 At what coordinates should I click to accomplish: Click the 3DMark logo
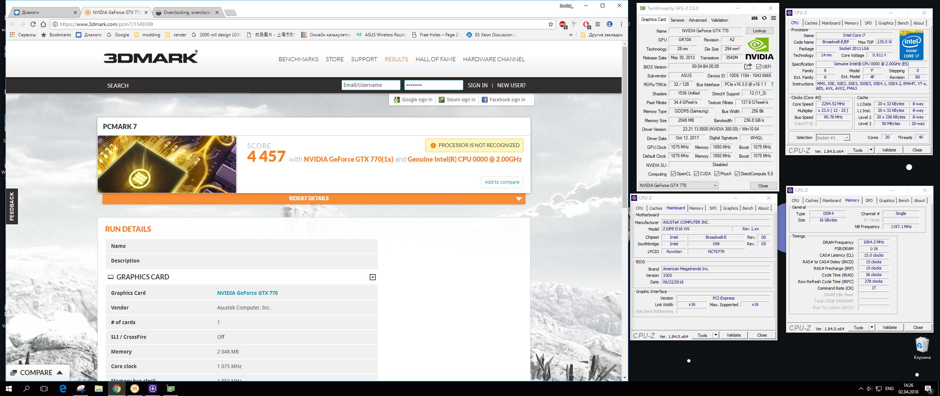tap(151, 57)
